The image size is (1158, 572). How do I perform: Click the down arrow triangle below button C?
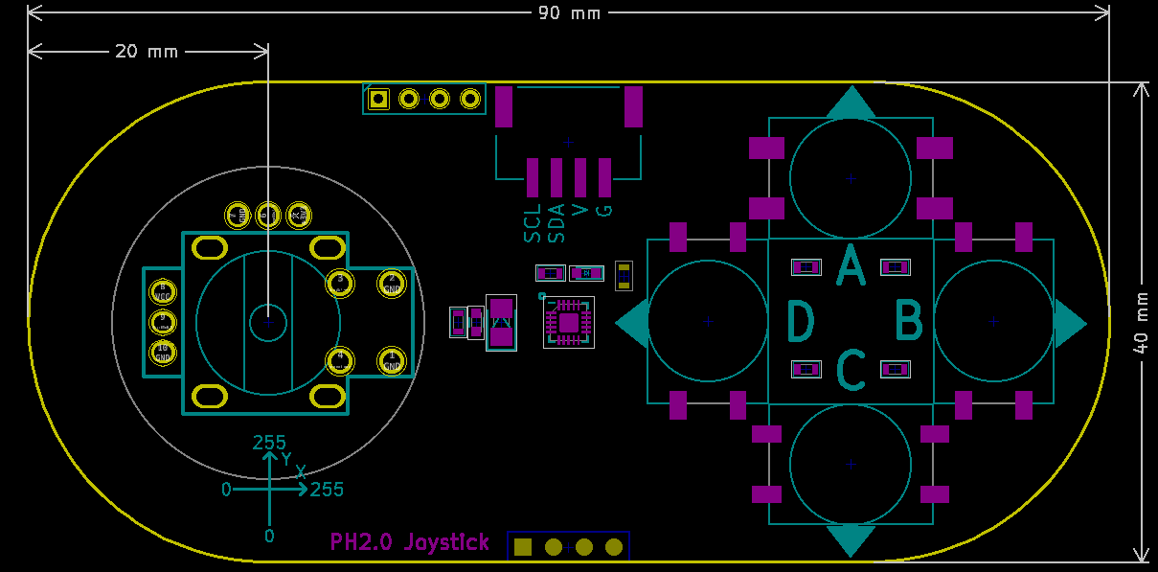click(x=851, y=539)
